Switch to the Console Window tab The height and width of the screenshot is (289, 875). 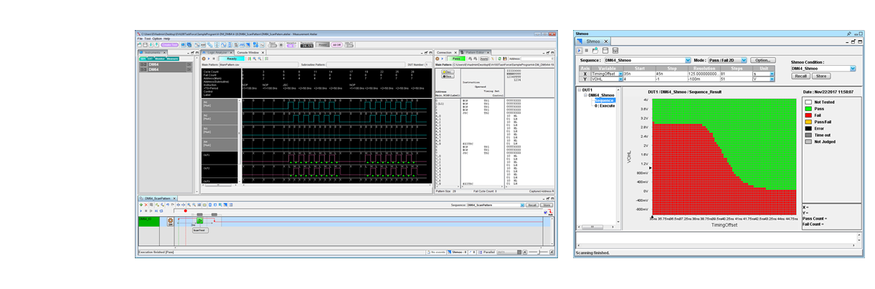pyautogui.click(x=247, y=52)
